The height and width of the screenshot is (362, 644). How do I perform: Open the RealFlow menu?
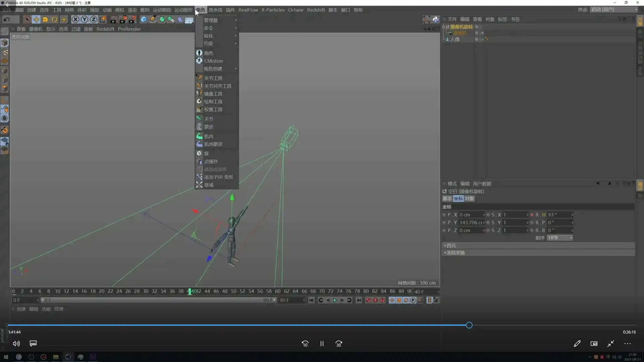click(x=248, y=10)
